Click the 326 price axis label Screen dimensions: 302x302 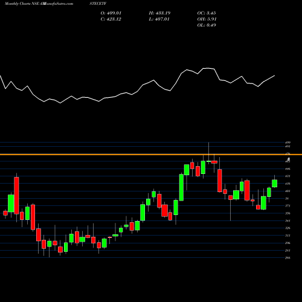288,228
